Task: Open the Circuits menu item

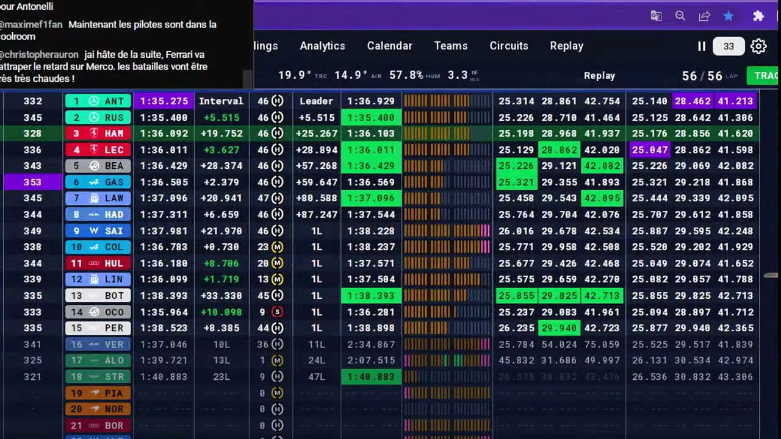Action: [509, 46]
